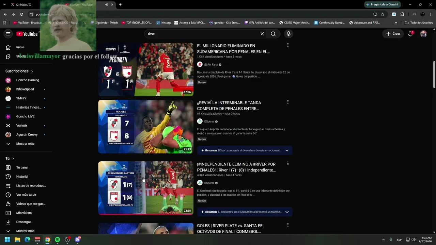Start voice search with the microphone

(289, 34)
